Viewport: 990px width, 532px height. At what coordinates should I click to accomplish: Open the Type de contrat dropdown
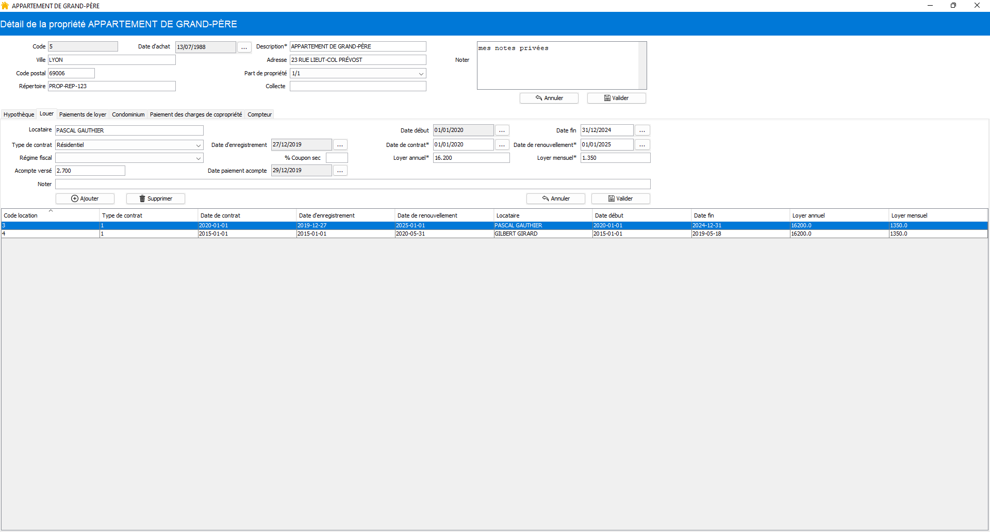click(198, 145)
